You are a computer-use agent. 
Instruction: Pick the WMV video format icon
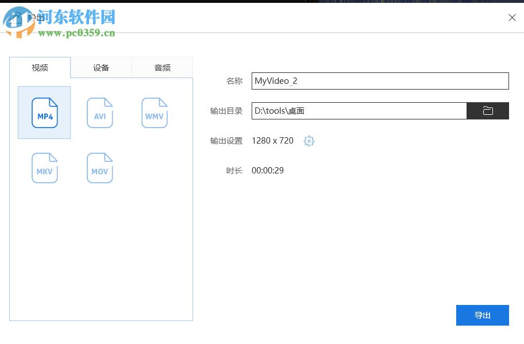[154, 113]
